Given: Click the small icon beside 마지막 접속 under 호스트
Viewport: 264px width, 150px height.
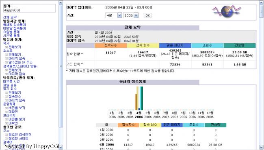Looking at the screenshot, I should (6, 59).
